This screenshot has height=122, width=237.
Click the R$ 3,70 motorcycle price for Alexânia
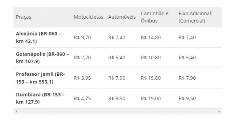(x=82, y=37)
